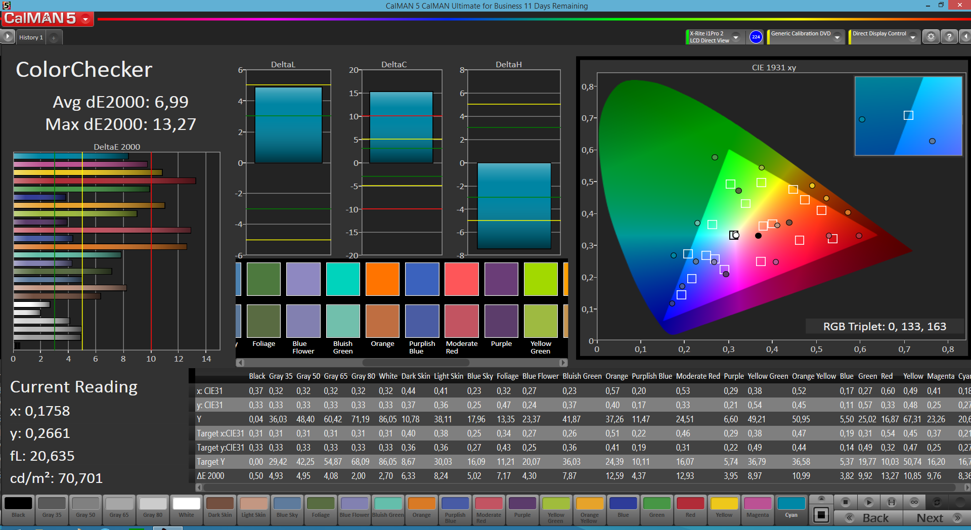Click the continuous read infinity icon
The height and width of the screenshot is (530, 971).
[x=914, y=502]
